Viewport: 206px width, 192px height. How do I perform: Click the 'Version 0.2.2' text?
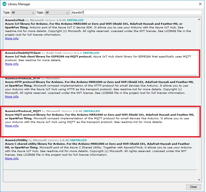pyautogui.click(x=72, y=53)
